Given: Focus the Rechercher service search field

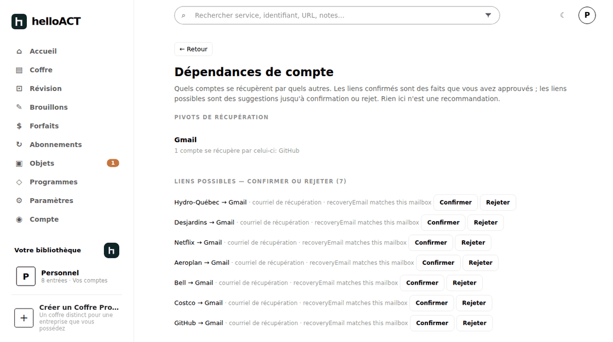Looking at the screenshot, I should pyautogui.click(x=337, y=15).
